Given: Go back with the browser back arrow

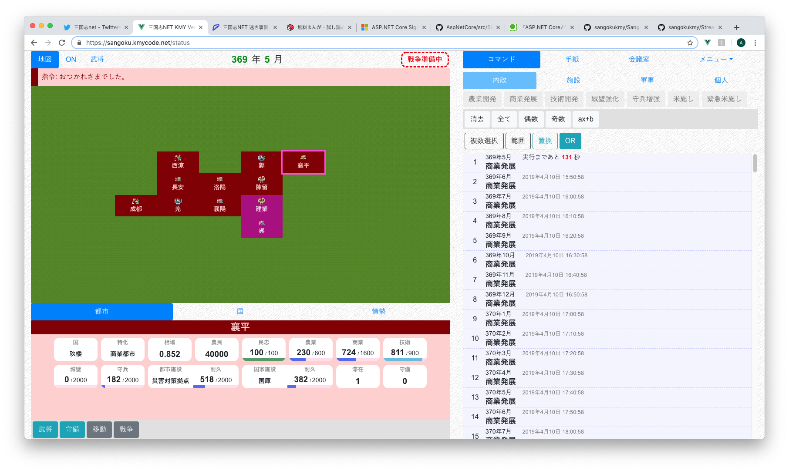Looking at the screenshot, I should click(34, 43).
